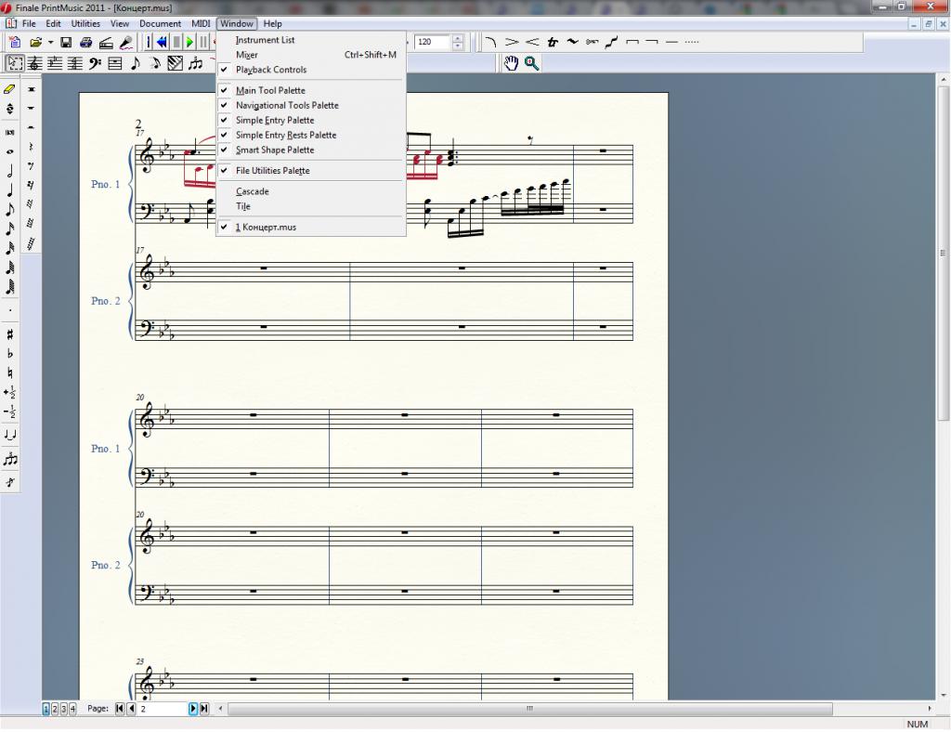
Task: Open the MIDI menu
Action: 201,23
